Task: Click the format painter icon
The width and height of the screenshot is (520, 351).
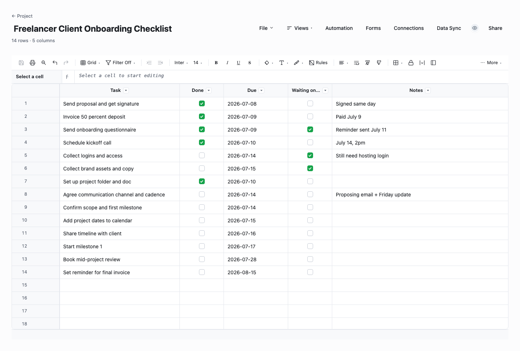Action: (379, 63)
